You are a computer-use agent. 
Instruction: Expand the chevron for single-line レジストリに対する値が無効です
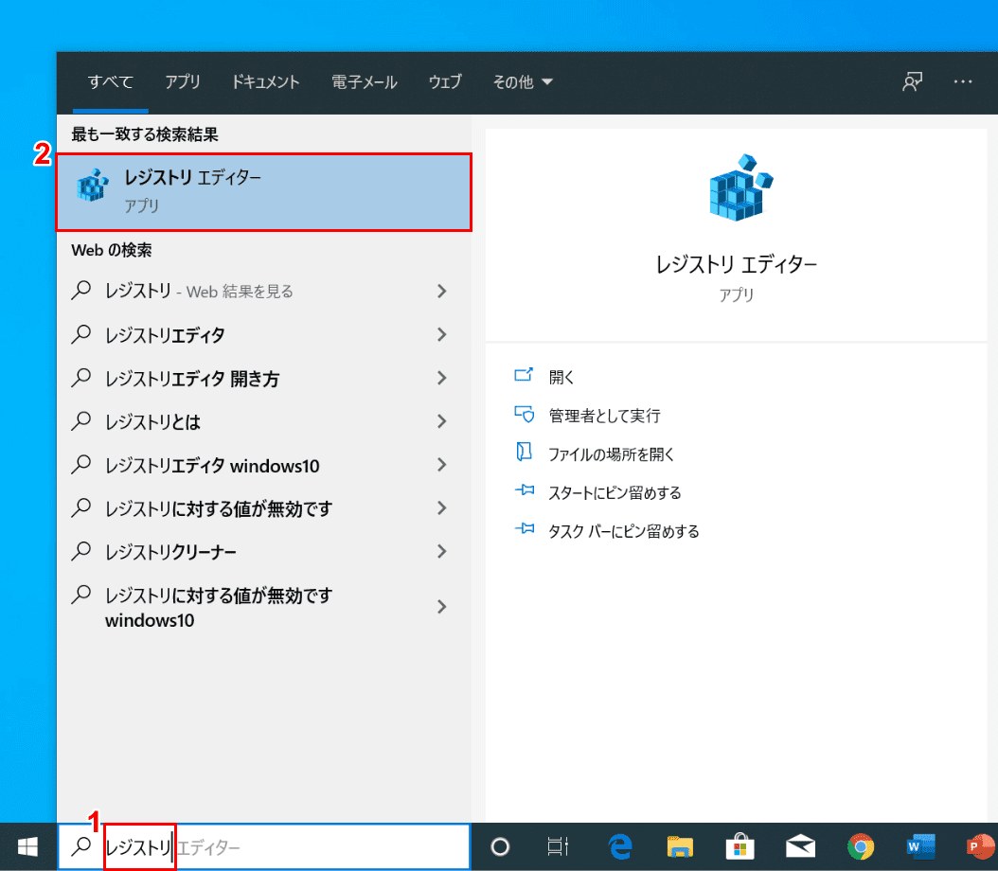tap(442, 507)
